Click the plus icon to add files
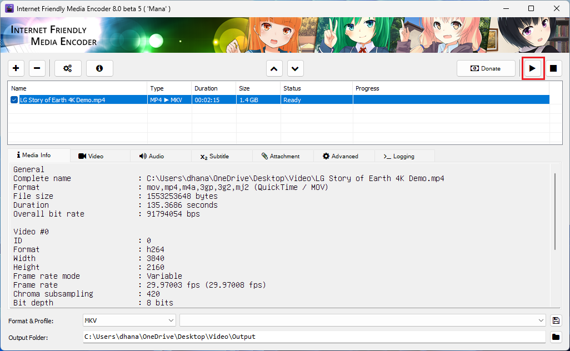Viewport: 570px width, 351px height. (x=16, y=68)
